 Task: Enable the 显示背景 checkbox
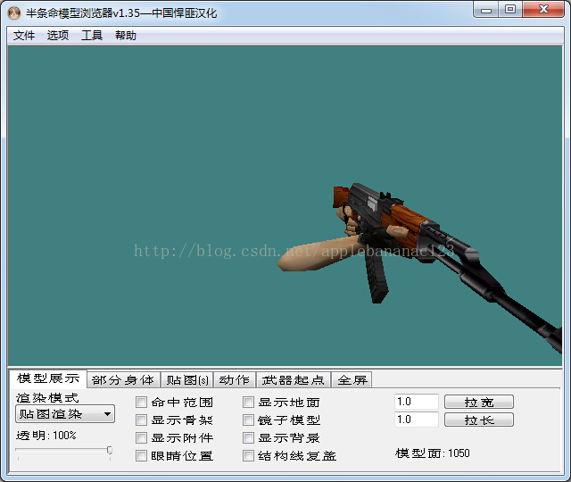(x=248, y=438)
